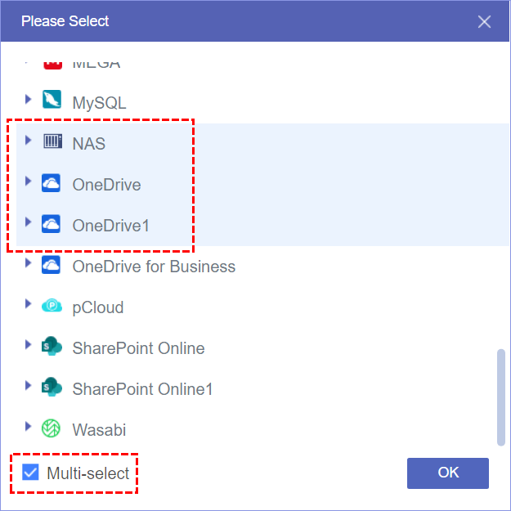Click the SharePoint Online icon
511x511 pixels.
(52, 346)
